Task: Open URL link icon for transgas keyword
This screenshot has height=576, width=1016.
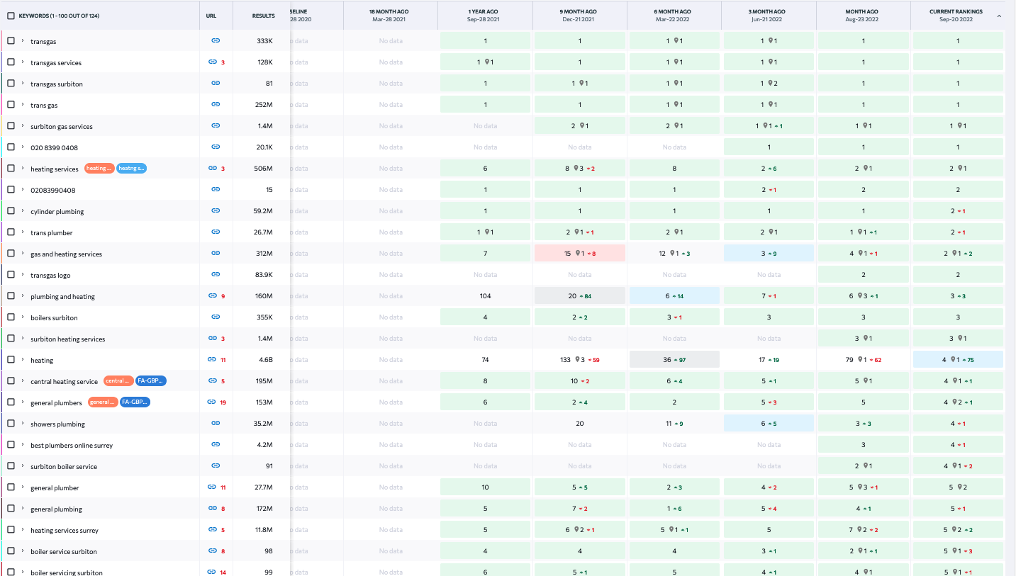Action: (216, 41)
